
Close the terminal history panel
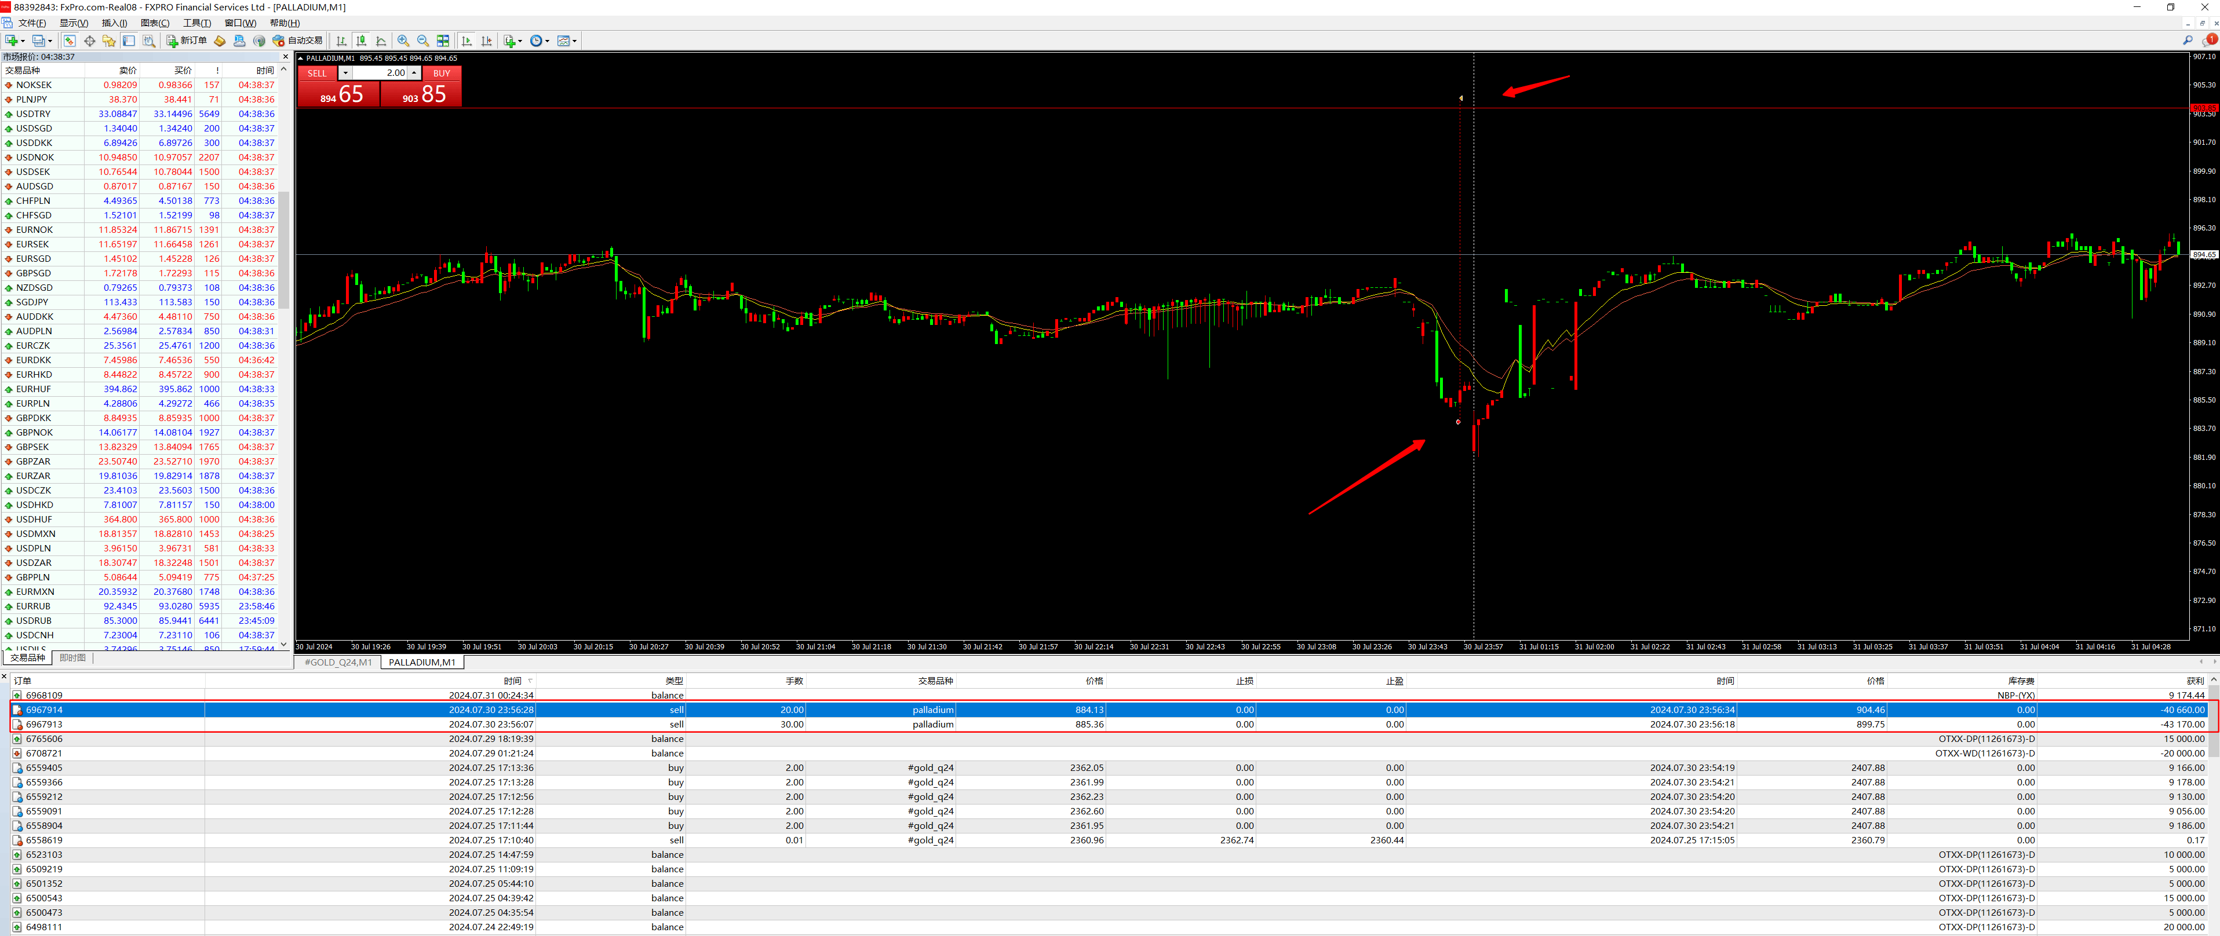(4, 677)
